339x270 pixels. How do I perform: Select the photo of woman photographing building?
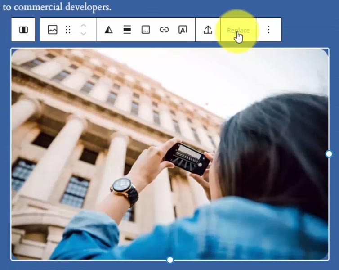pyautogui.click(x=170, y=154)
